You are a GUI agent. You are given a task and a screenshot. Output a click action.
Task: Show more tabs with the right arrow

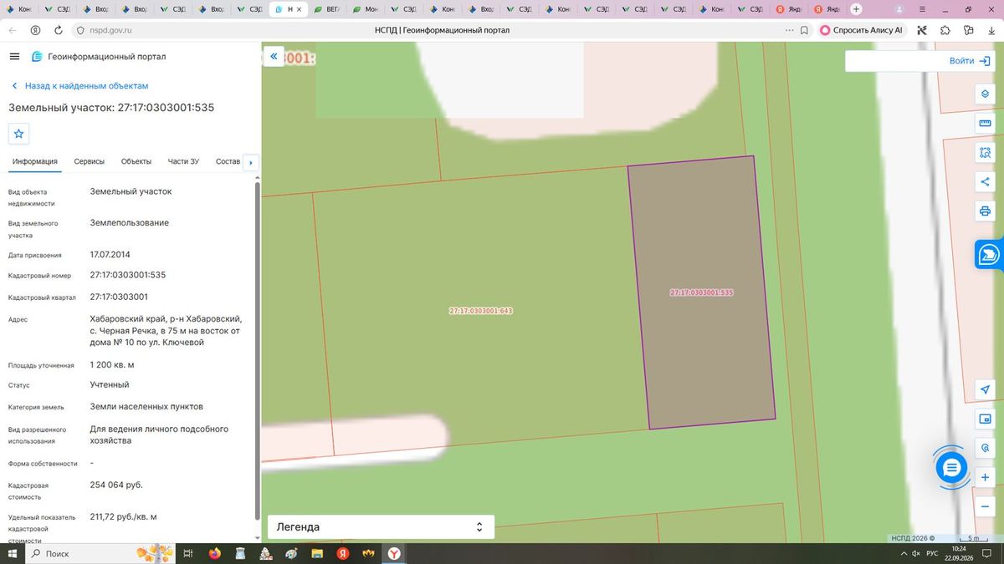click(x=251, y=162)
